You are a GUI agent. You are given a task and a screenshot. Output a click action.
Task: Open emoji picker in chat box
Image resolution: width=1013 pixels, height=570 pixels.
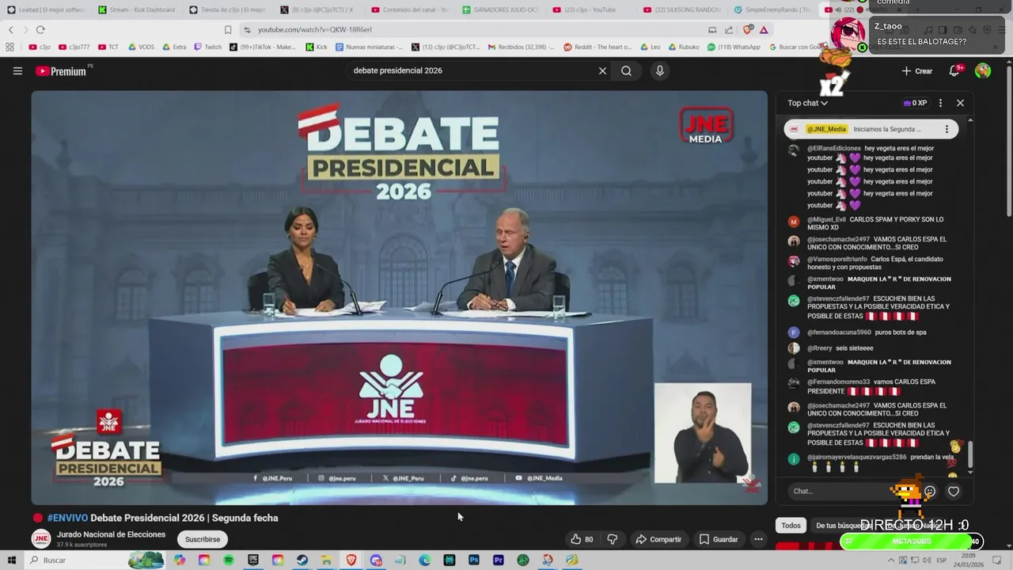coord(930,491)
